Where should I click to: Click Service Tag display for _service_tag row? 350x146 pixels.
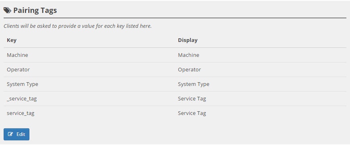click(x=192, y=99)
